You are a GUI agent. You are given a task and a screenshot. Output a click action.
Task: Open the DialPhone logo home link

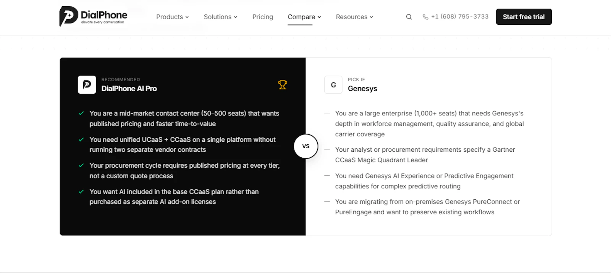(93, 16)
